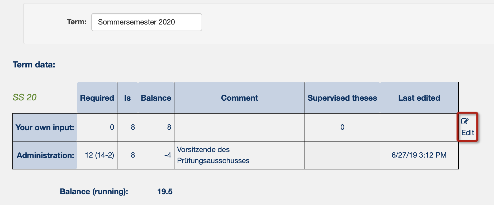The image size is (494, 205).
Task: Select the Your own input row label
Action: 45,127
